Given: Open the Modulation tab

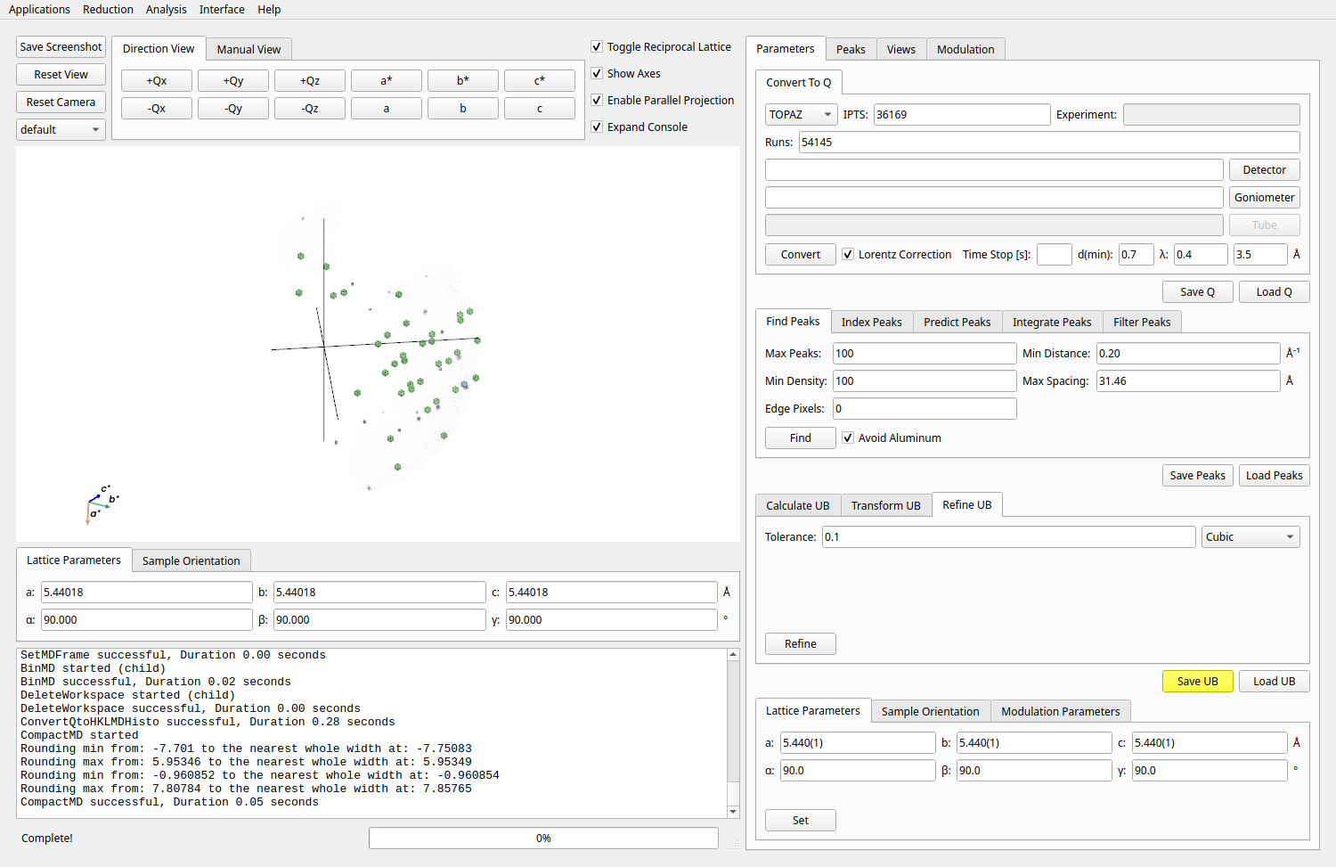Looking at the screenshot, I should (x=965, y=49).
